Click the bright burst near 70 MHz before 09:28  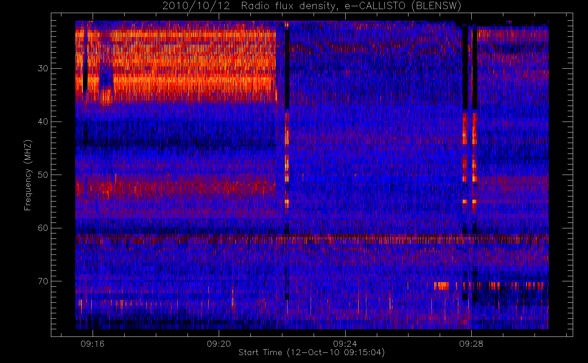(442, 286)
